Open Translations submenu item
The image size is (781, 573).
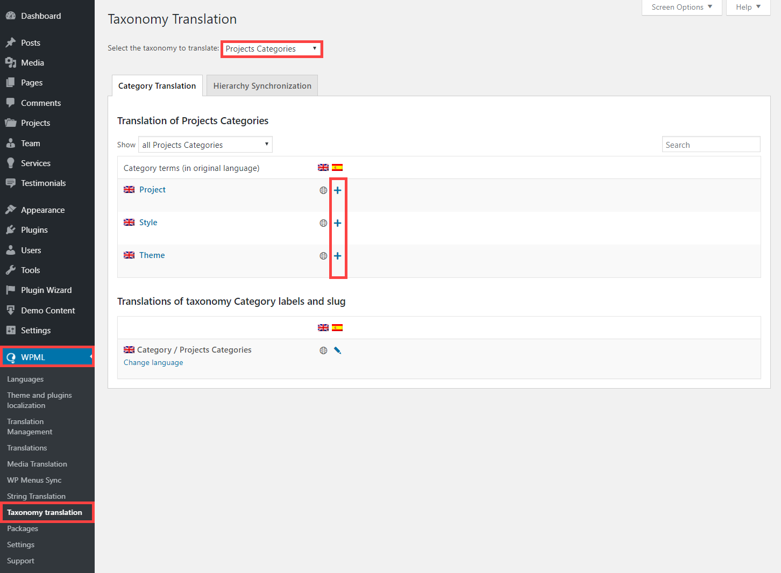pos(27,448)
